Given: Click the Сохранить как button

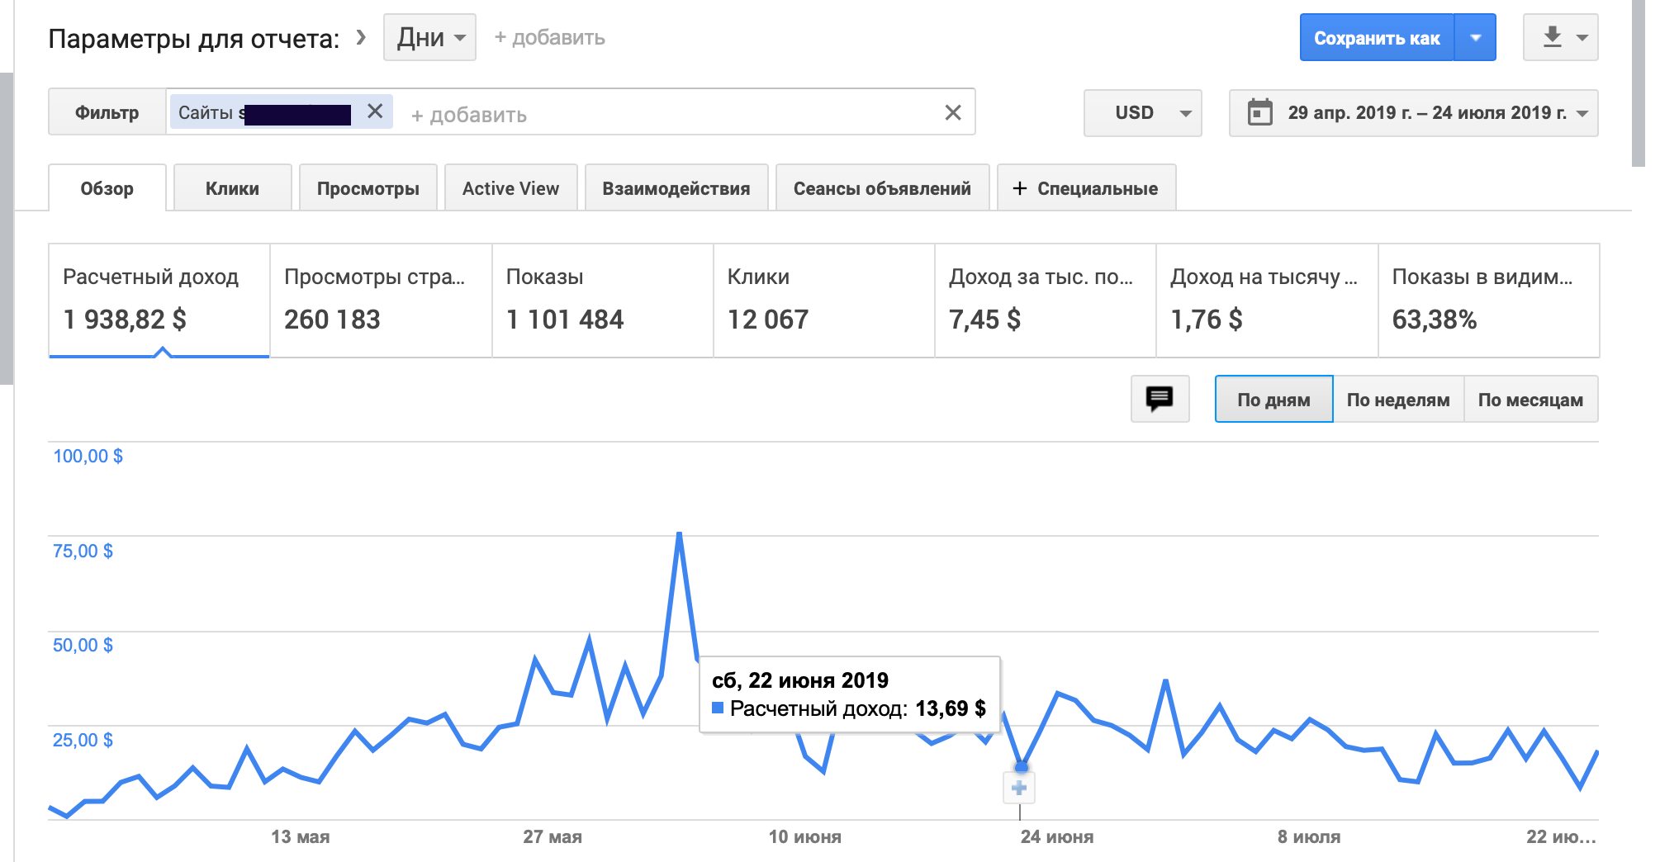Looking at the screenshot, I should (1376, 37).
